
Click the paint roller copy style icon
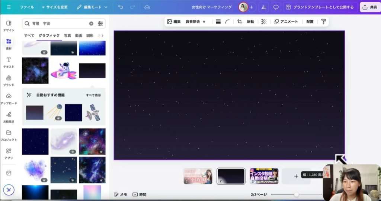tap(324, 22)
